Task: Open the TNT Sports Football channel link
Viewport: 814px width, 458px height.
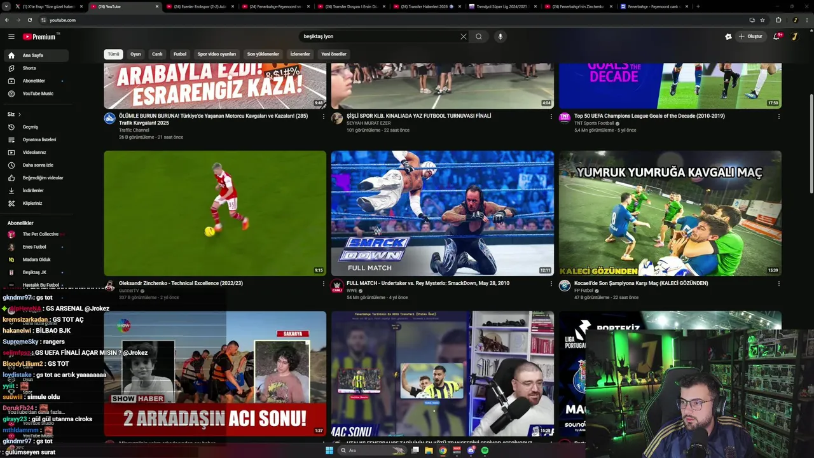Action: click(x=594, y=123)
